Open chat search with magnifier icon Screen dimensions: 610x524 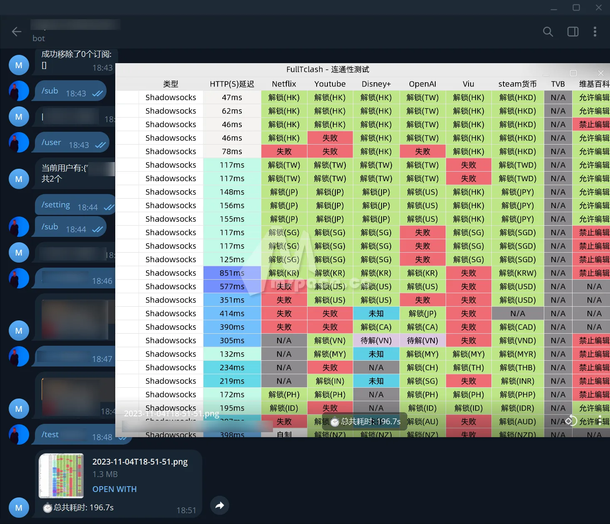pos(548,32)
